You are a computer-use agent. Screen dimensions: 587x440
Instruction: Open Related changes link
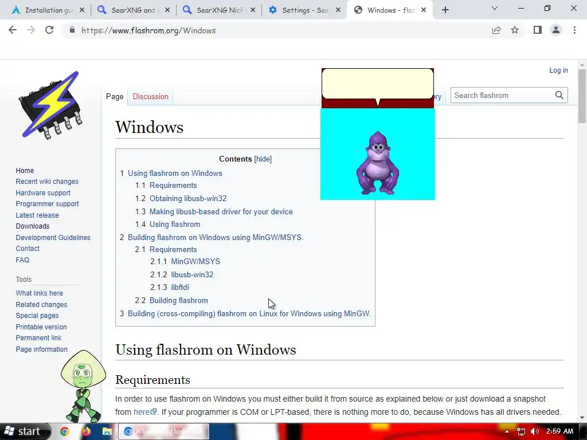[41, 305]
